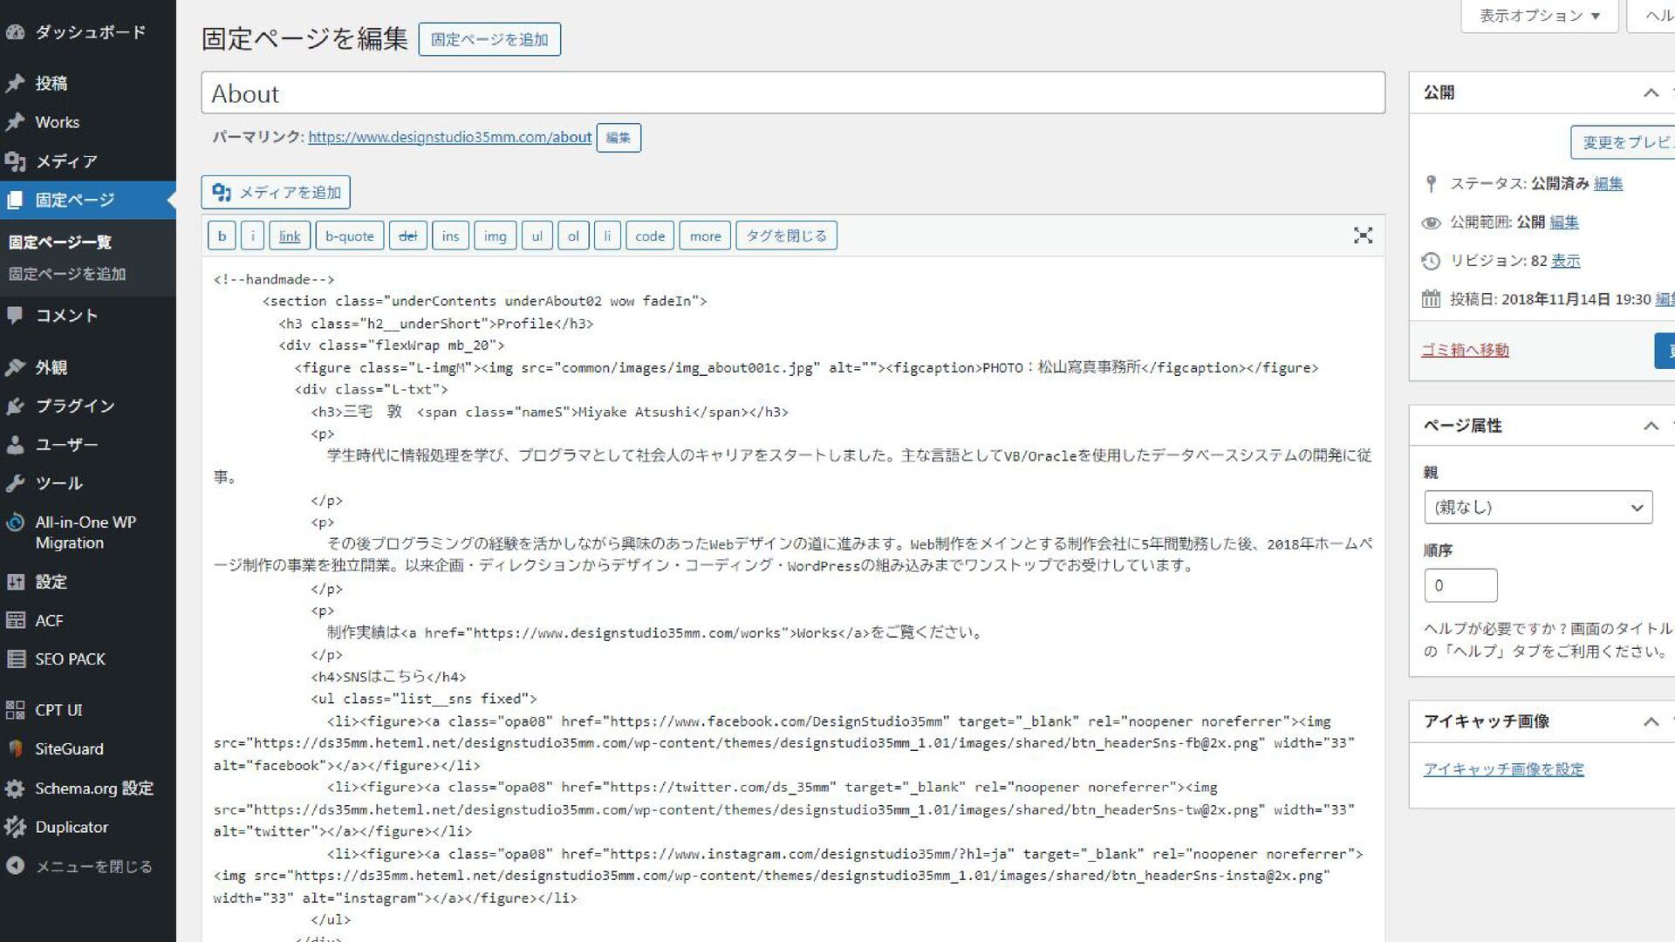Click the メディアを追加 button
Screen dimensions: 1675x942
tap(276, 193)
